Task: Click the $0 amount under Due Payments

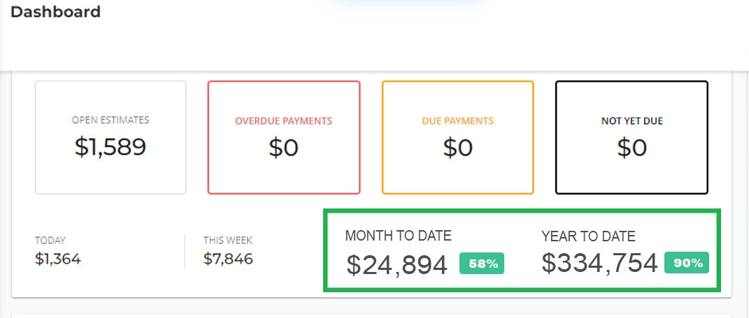Action: pyautogui.click(x=457, y=147)
